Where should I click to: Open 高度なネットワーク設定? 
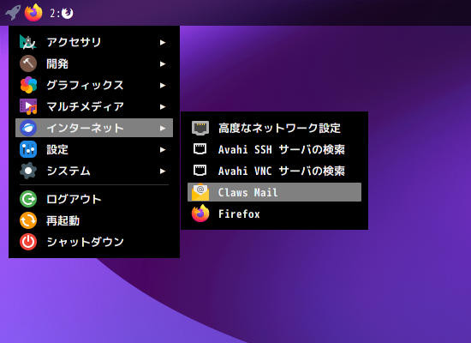tap(274, 128)
